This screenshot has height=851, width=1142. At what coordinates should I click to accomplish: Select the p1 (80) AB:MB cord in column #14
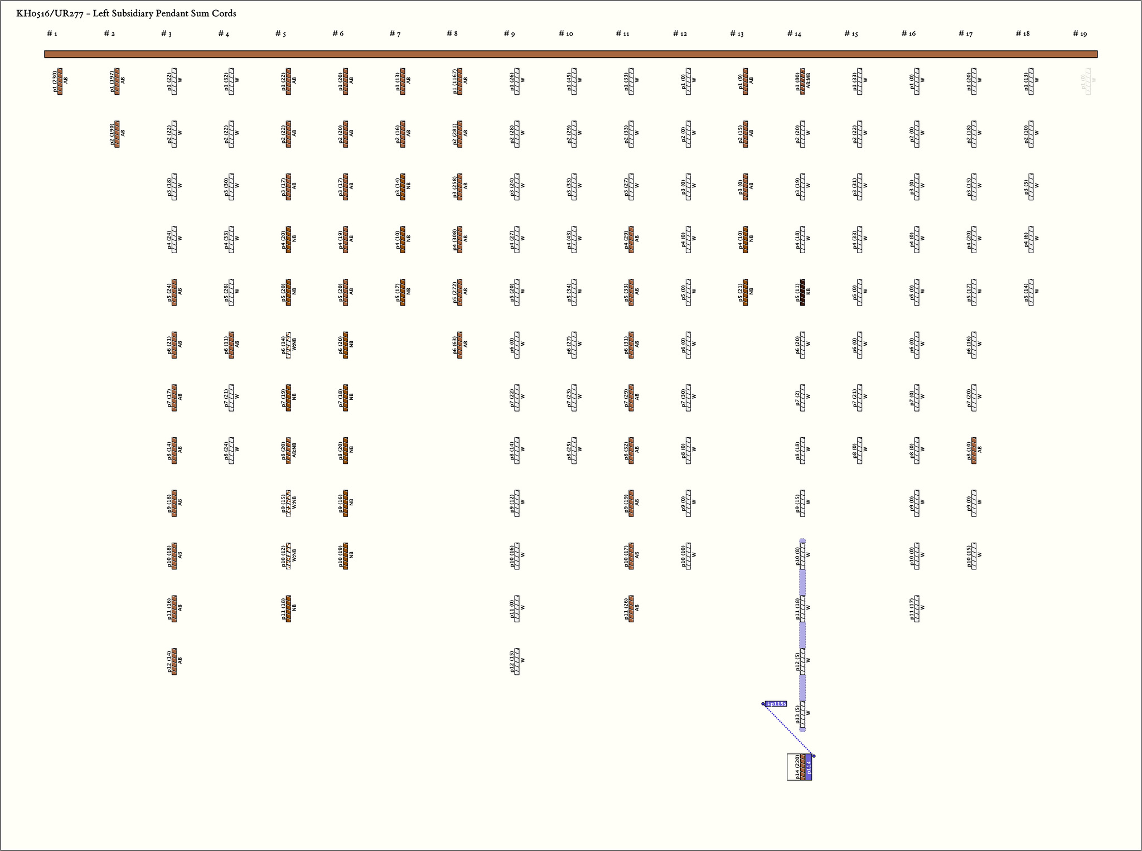(x=802, y=81)
